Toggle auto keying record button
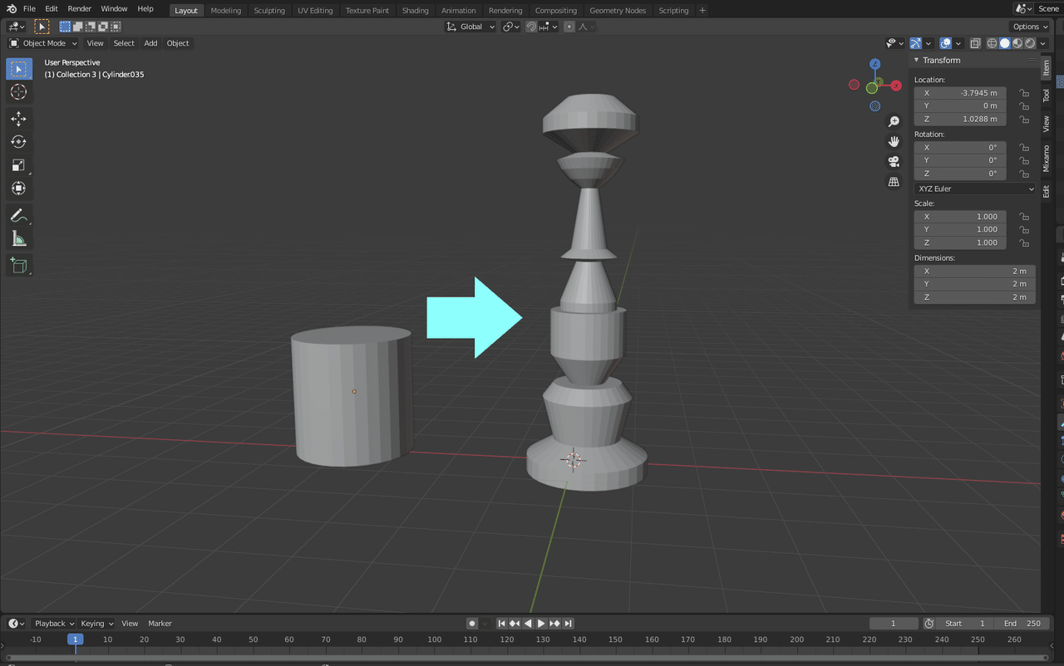Viewport: 1064px width, 666px height. pyautogui.click(x=472, y=624)
